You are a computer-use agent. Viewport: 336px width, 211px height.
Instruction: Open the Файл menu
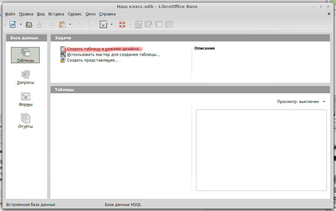[10, 14]
